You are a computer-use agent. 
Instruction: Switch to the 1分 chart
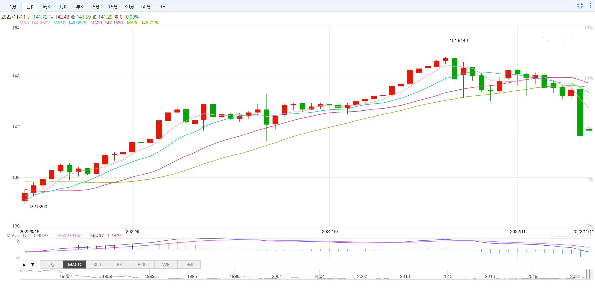pyautogui.click(x=13, y=7)
